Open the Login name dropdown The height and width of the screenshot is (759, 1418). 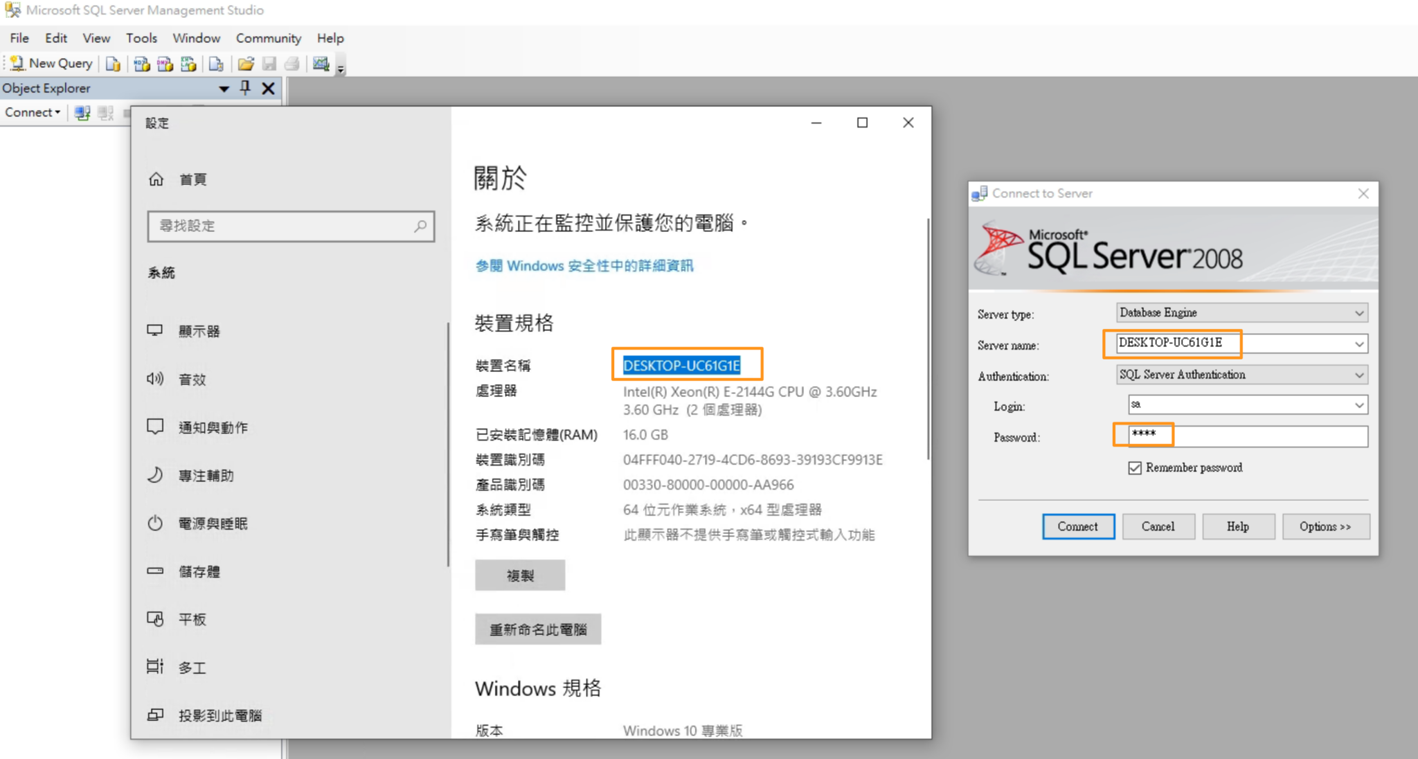(x=1359, y=404)
